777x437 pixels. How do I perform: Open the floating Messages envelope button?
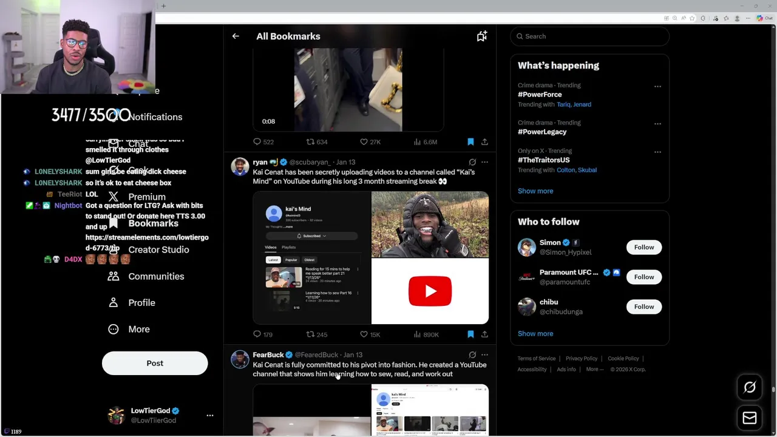pos(750,418)
